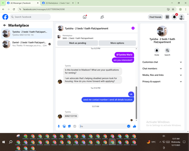Expand Privacy & support section
The height and width of the screenshot is (151, 189).
tap(162, 82)
